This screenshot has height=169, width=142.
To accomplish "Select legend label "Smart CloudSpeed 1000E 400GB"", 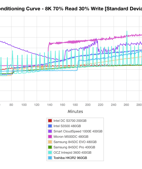I will tap(78, 131).
